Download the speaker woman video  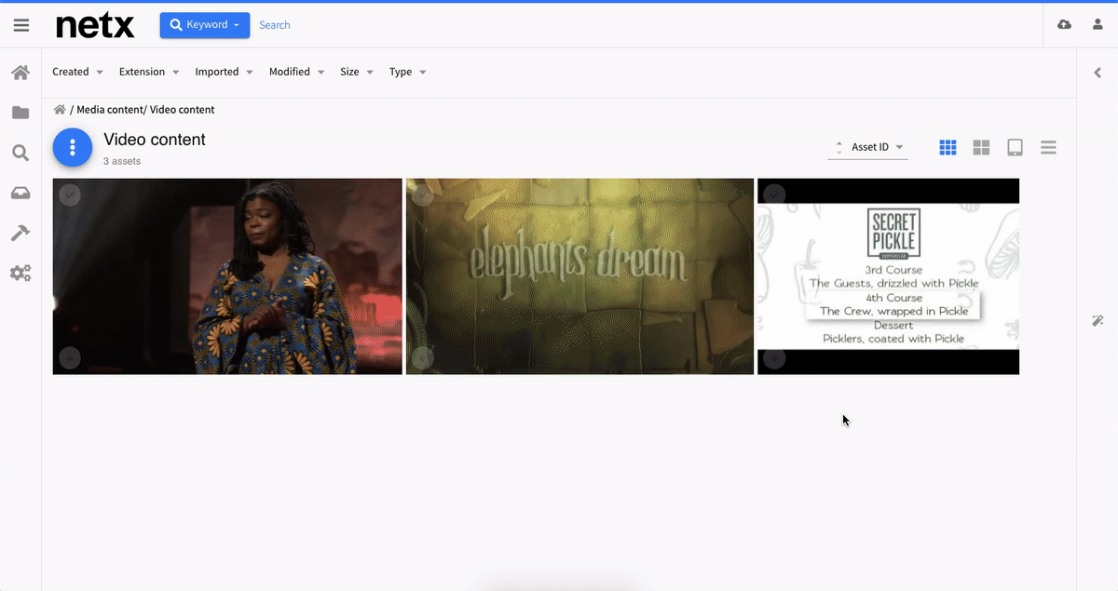70,357
